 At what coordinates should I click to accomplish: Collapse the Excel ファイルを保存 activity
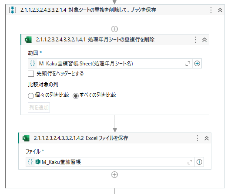[x=207, y=138]
